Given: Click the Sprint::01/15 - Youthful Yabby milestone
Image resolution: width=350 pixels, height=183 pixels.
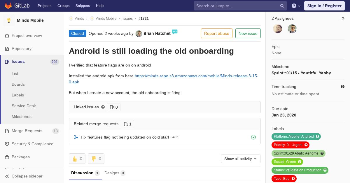Looking at the screenshot, I should [301, 73].
